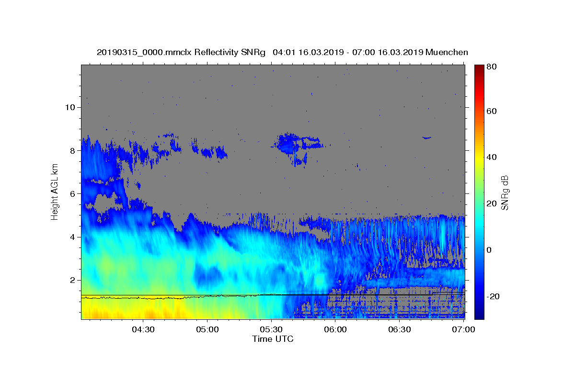Click the height tick label 2
The height and width of the screenshot is (383, 575).
pos(72,280)
